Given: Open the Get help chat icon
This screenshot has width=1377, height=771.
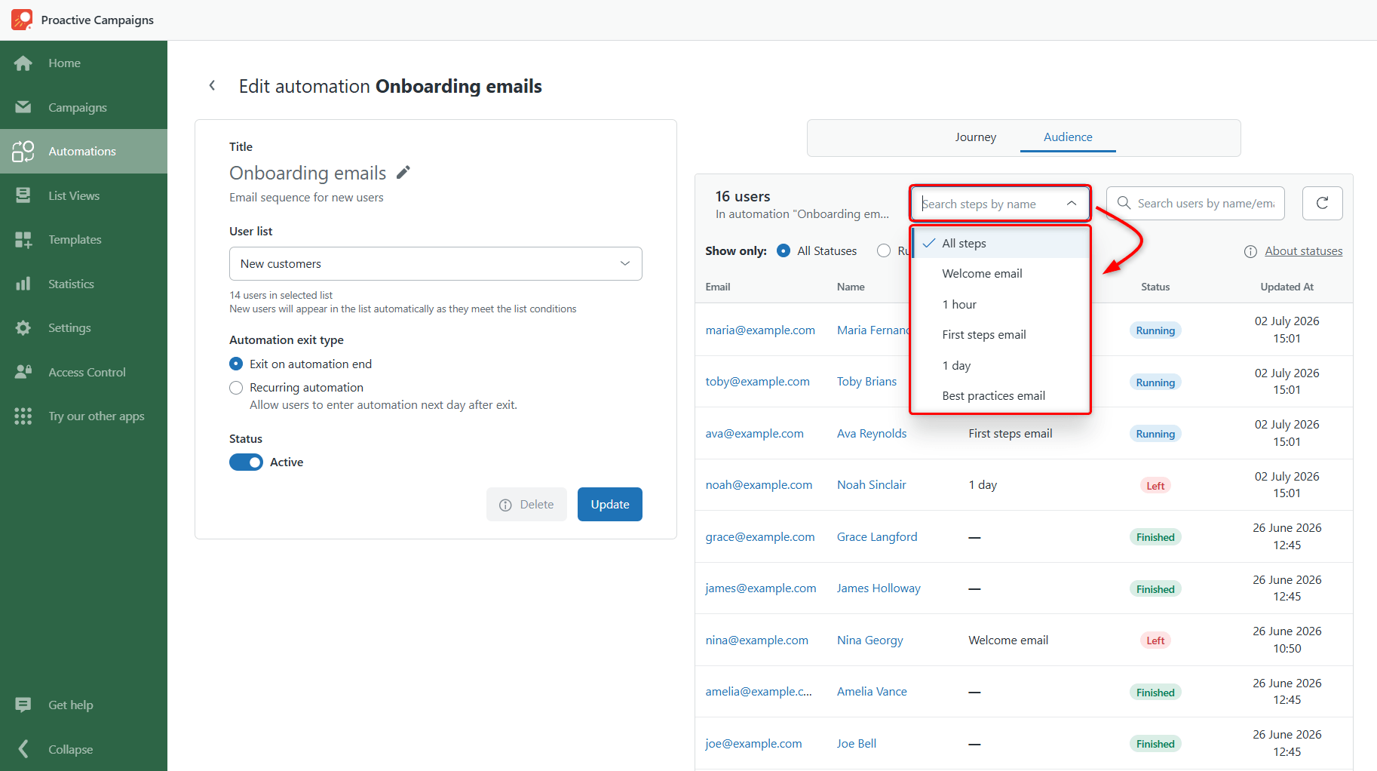Looking at the screenshot, I should (23, 705).
